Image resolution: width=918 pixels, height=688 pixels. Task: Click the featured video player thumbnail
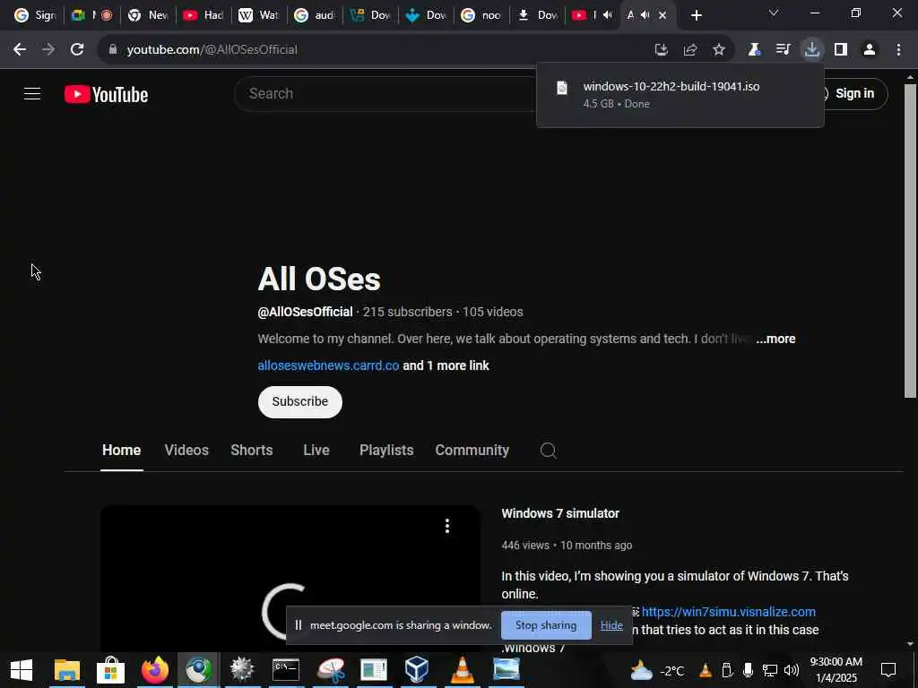click(290, 579)
